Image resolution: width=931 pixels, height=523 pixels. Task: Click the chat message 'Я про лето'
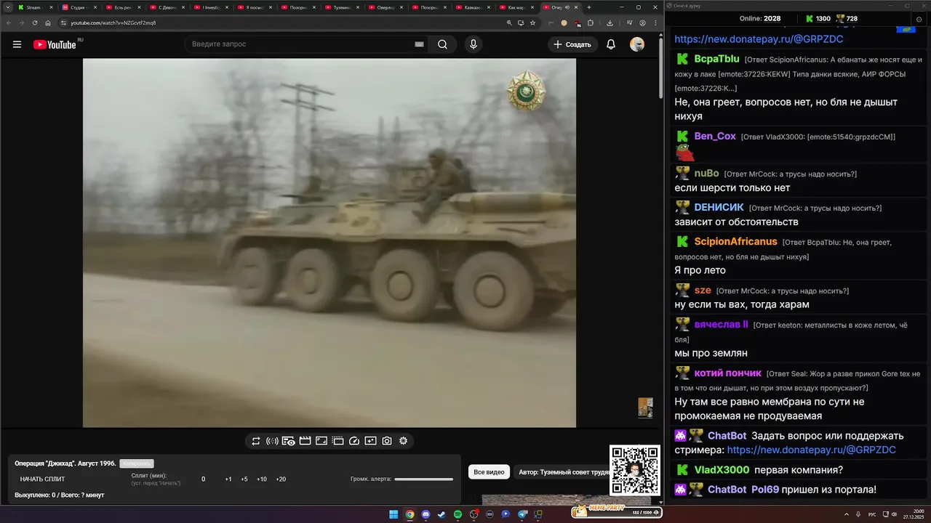700,270
